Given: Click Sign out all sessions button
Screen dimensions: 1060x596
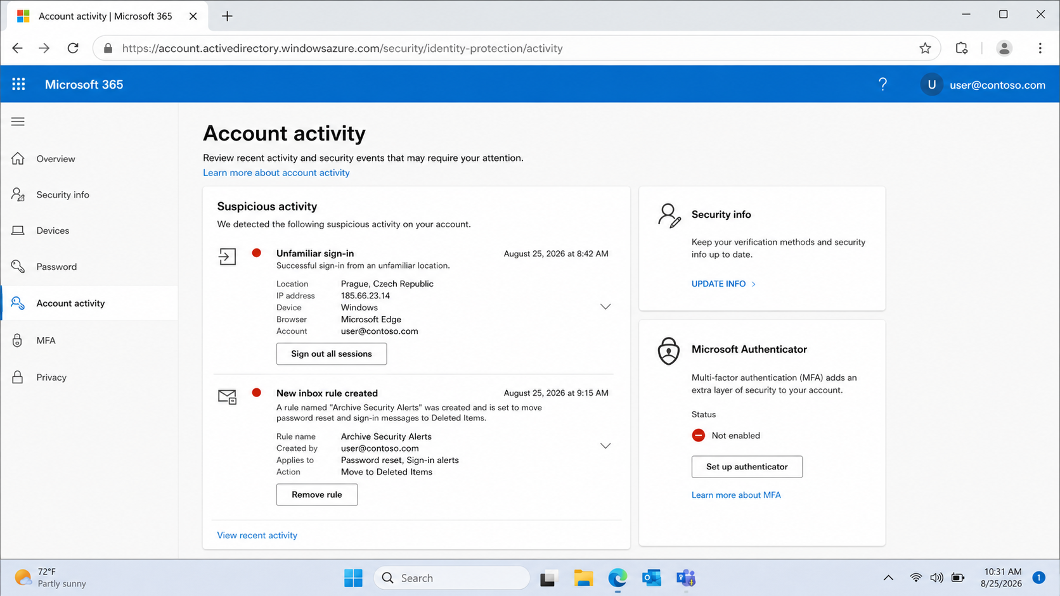Looking at the screenshot, I should pos(332,353).
